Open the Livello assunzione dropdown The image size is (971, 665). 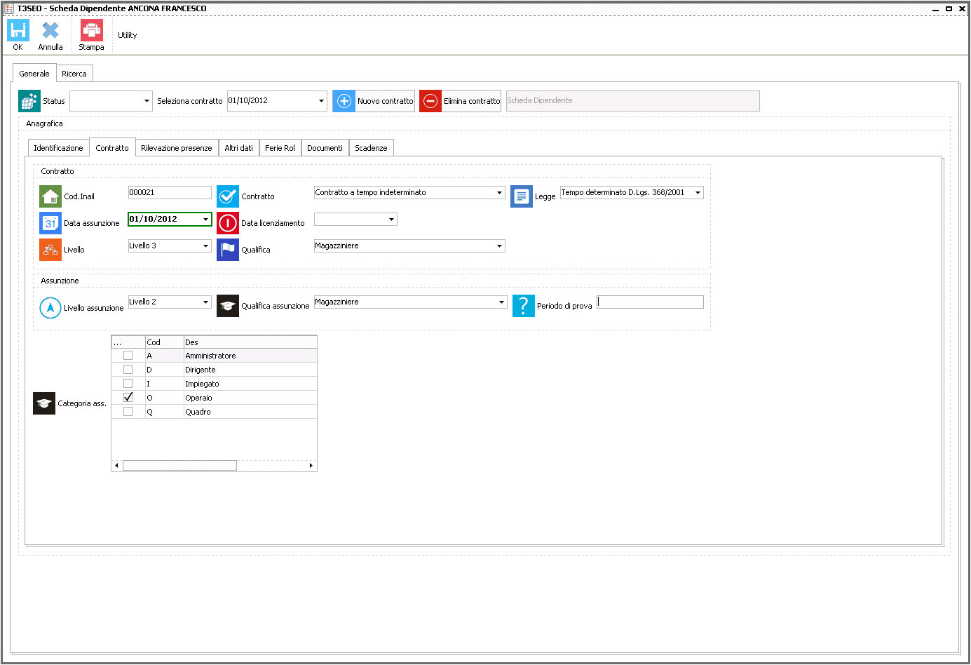[205, 302]
